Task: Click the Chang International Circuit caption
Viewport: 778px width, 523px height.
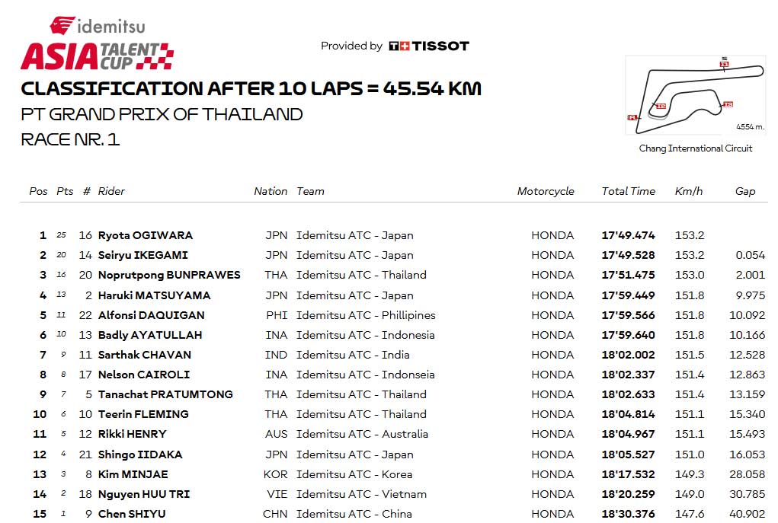Action: click(695, 148)
